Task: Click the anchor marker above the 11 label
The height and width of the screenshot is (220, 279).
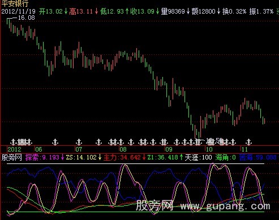Action: click(249, 142)
